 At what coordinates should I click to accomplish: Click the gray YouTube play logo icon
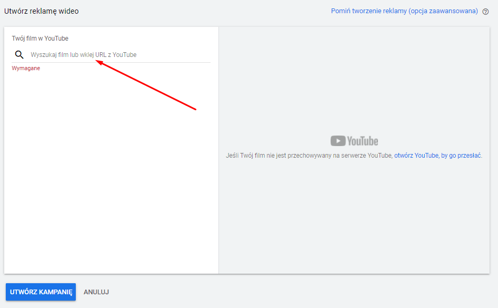[338, 141]
